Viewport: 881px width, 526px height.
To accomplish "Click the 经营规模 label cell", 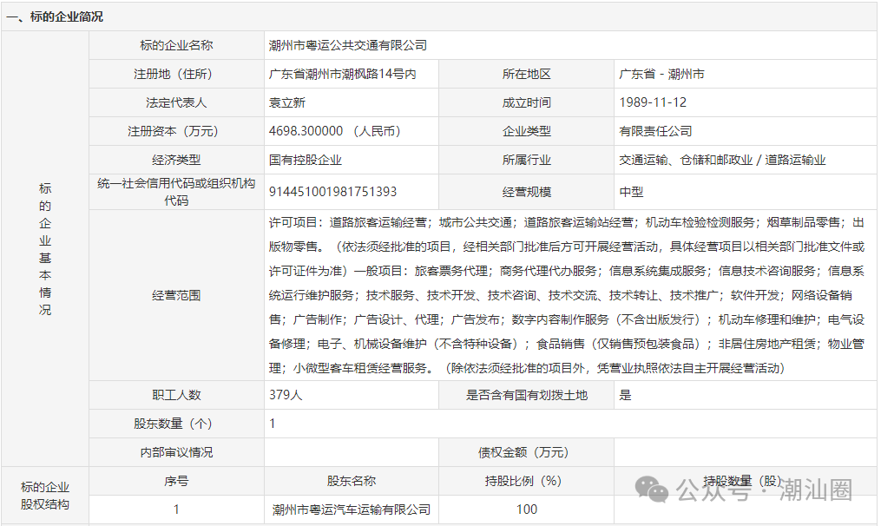I will pos(527,192).
